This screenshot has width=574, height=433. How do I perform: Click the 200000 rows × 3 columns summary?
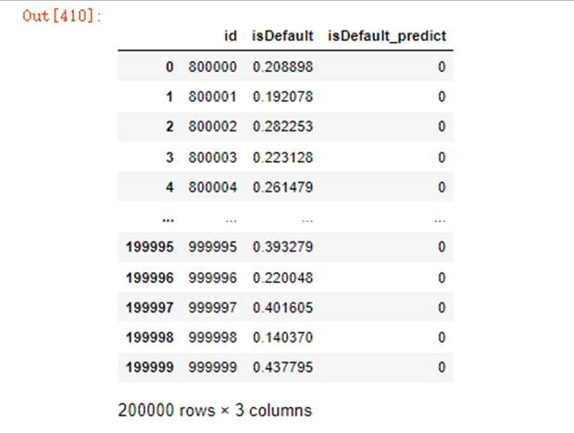[215, 410]
